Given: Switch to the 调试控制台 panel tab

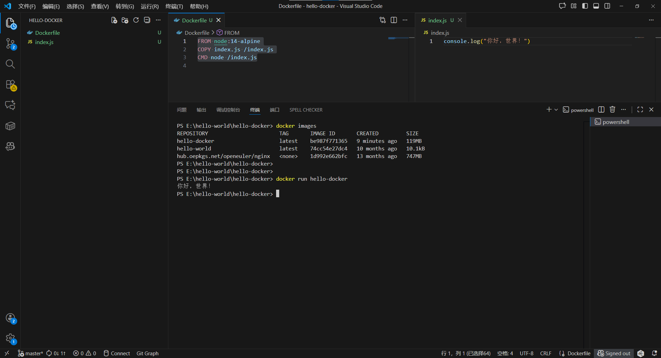Looking at the screenshot, I should coord(228,110).
